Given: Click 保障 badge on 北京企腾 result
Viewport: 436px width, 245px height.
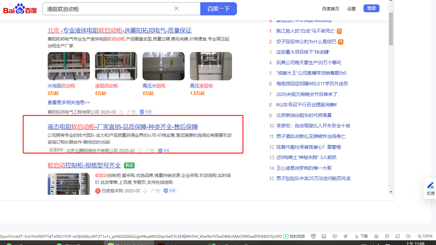Looking at the screenshot, I should point(164,151).
